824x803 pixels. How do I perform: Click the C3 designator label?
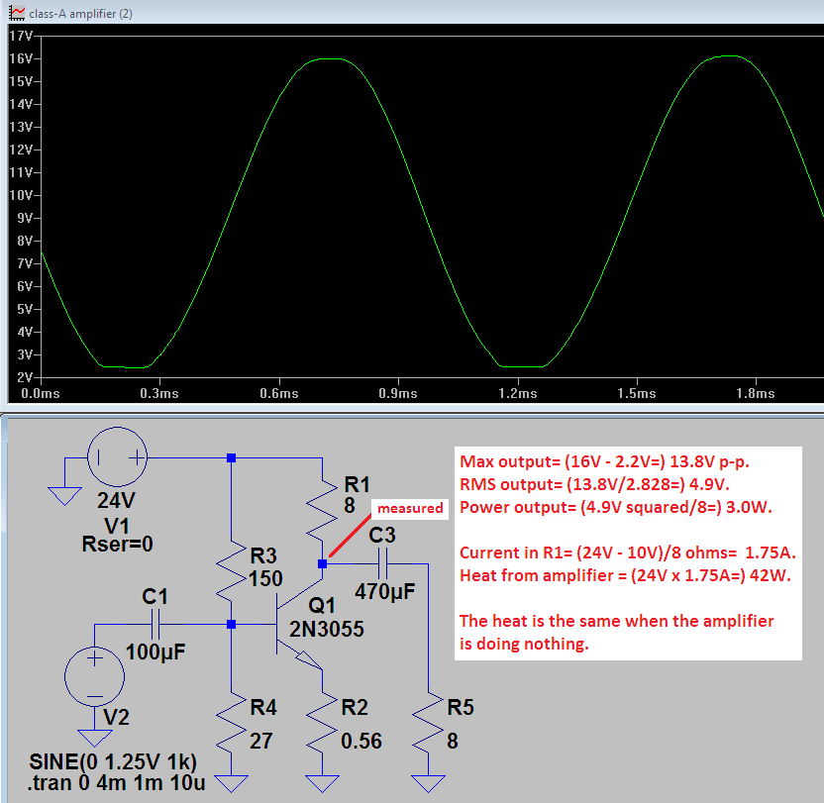click(382, 535)
